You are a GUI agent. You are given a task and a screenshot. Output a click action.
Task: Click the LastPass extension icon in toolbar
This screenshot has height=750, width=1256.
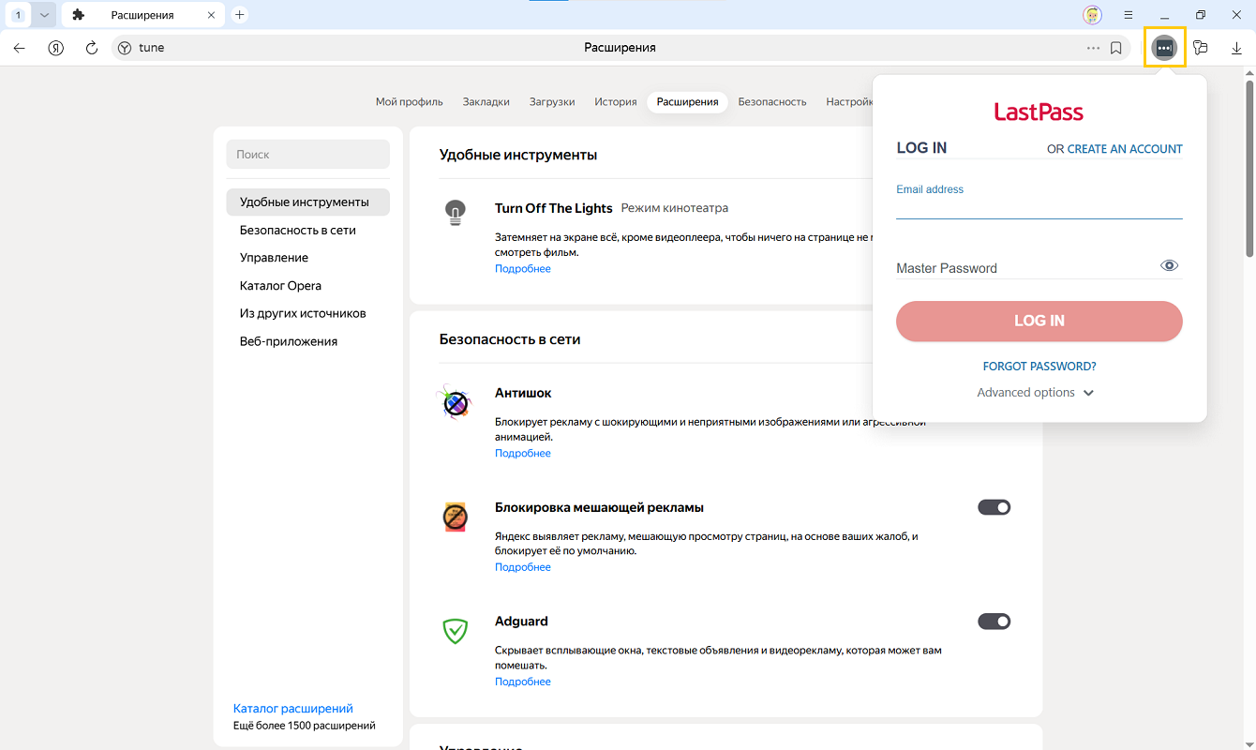1164,48
